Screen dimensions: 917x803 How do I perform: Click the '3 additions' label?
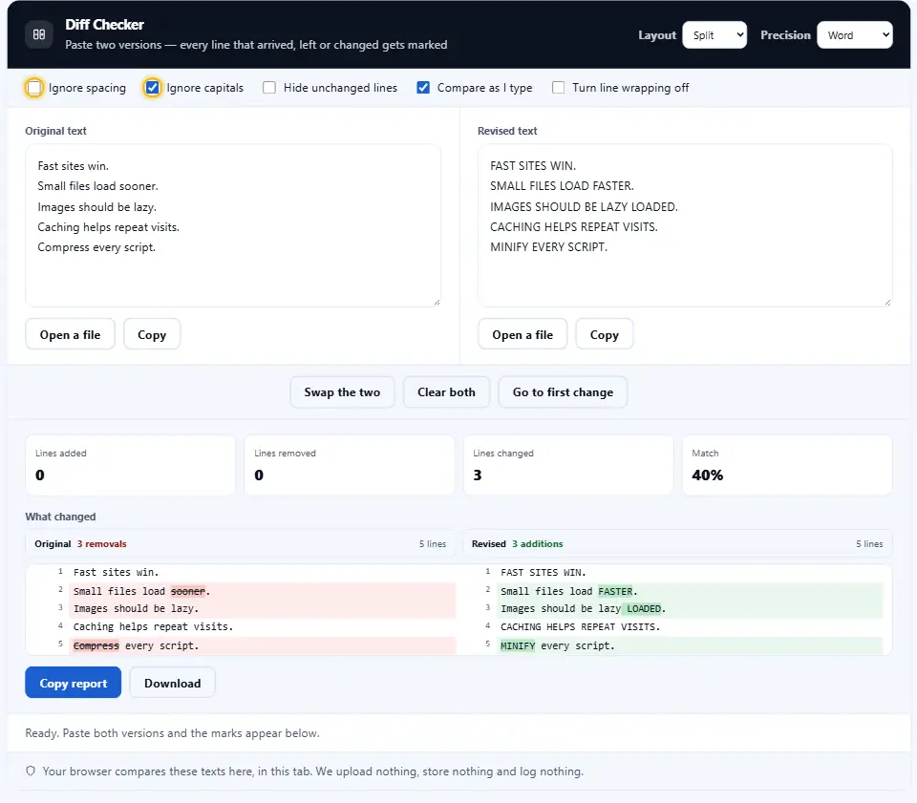click(x=538, y=544)
